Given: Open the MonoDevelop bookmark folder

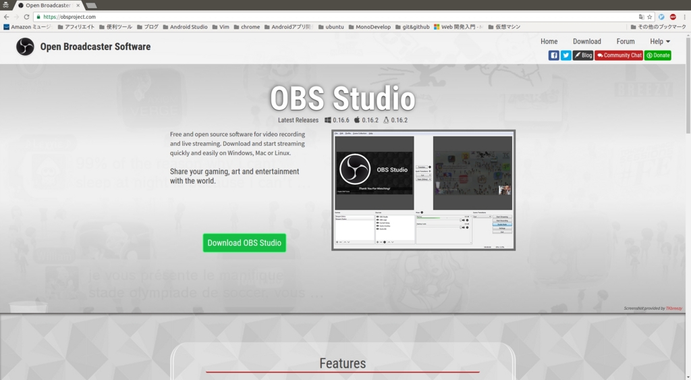Looking at the screenshot, I should (x=369, y=27).
